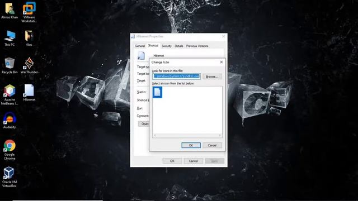The image size is (358, 201).
Task: Click the Oracle VM VirtualBox icon
Action: [10, 177]
